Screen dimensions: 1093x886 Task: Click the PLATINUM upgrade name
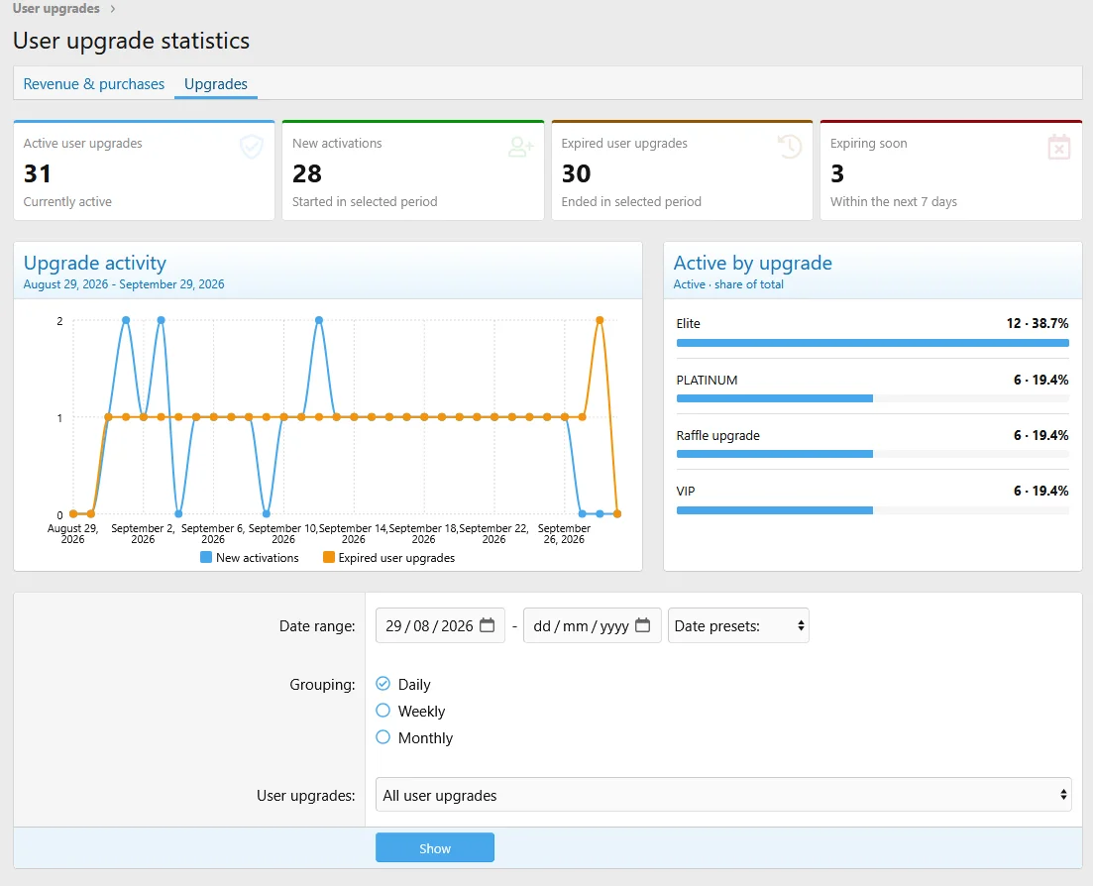[707, 380]
